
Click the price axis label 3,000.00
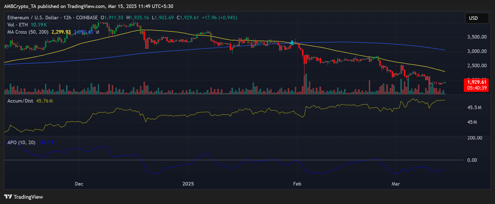[477, 51]
